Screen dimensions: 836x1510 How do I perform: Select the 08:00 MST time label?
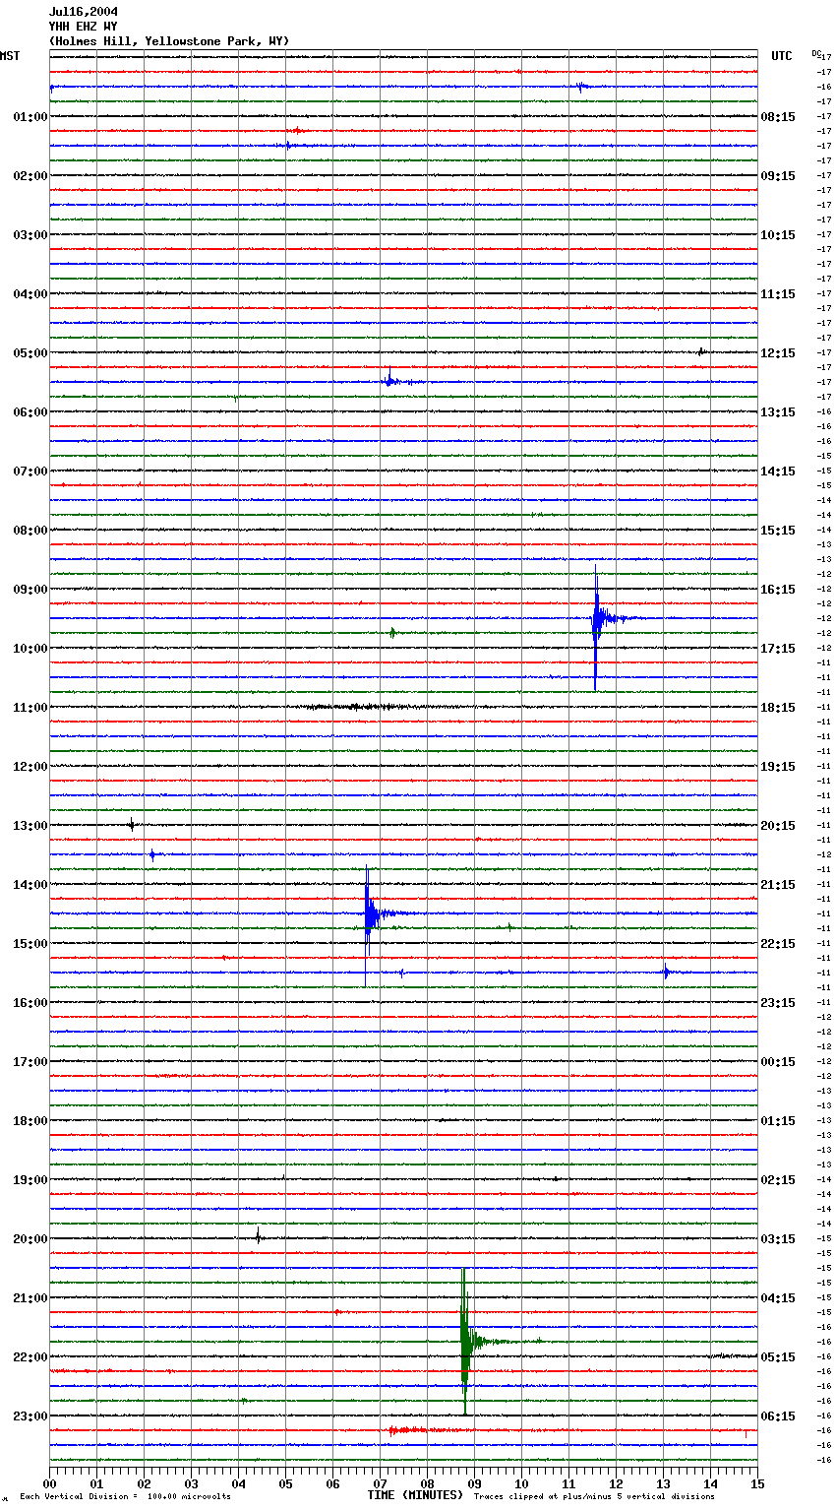click(x=30, y=531)
